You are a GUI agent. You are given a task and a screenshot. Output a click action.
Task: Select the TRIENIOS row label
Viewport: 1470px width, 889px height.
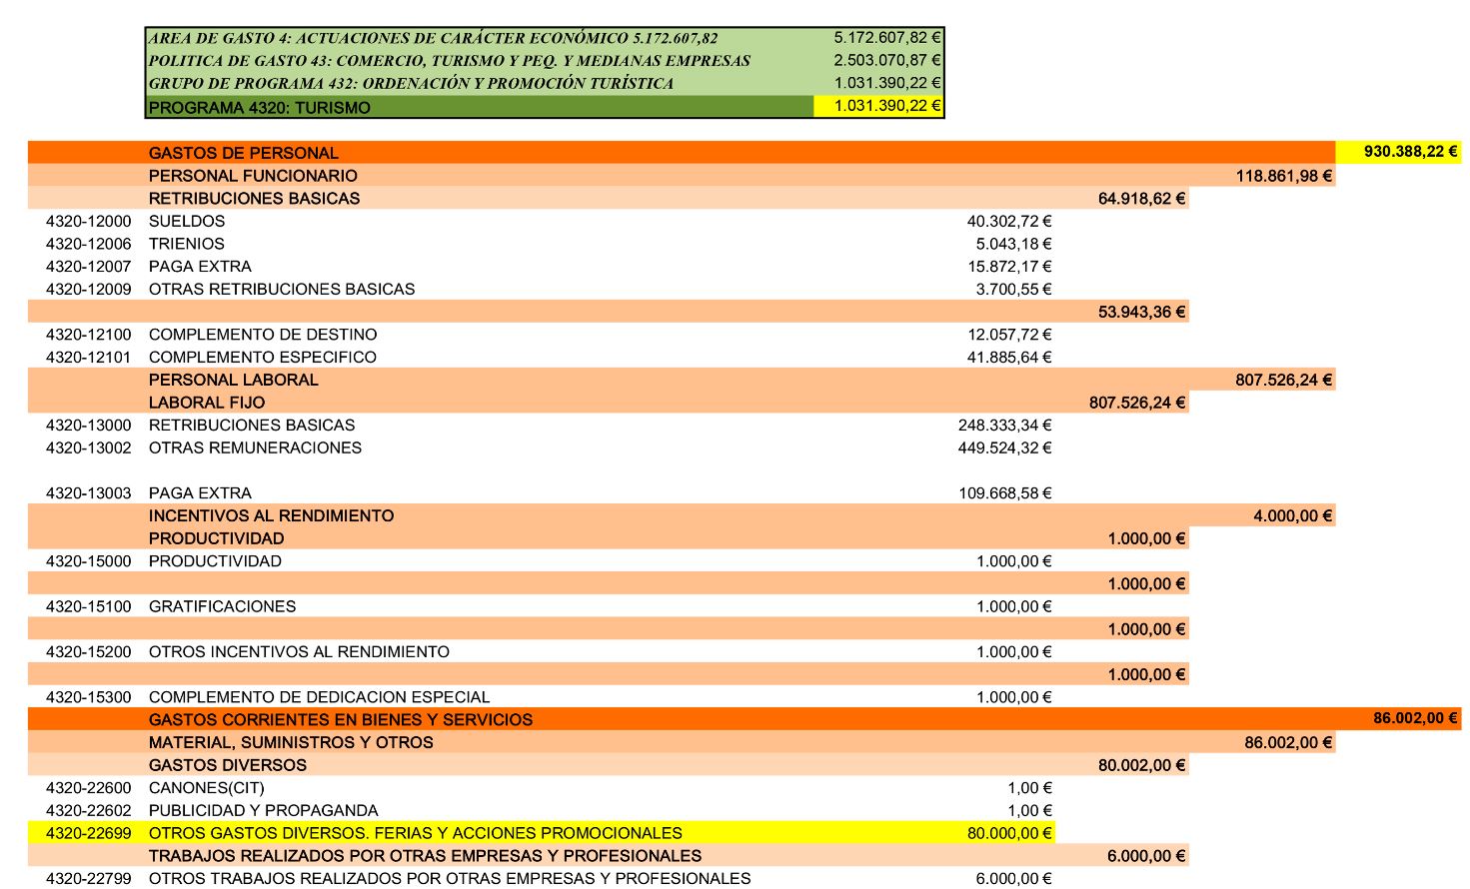186,244
